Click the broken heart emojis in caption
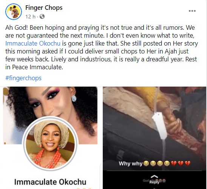207x189 pixels. point(181,164)
